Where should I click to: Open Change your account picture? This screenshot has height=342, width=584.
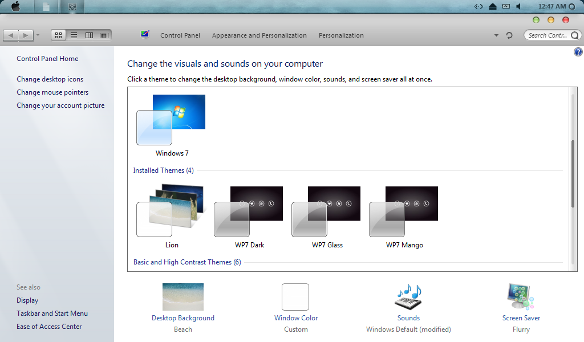coord(60,105)
